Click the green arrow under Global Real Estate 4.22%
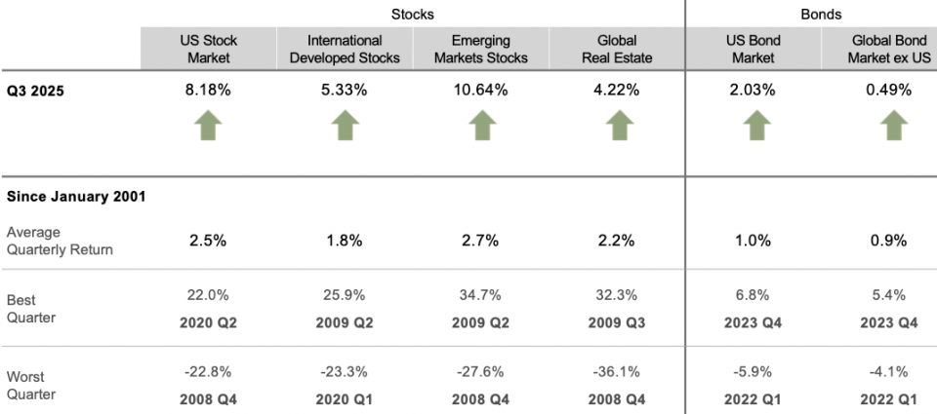 click(616, 126)
